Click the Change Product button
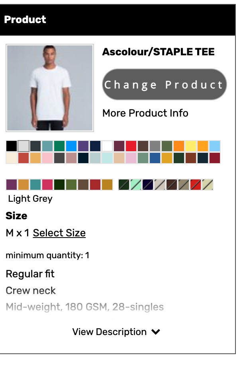The height and width of the screenshot is (382, 251). click(x=164, y=84)
